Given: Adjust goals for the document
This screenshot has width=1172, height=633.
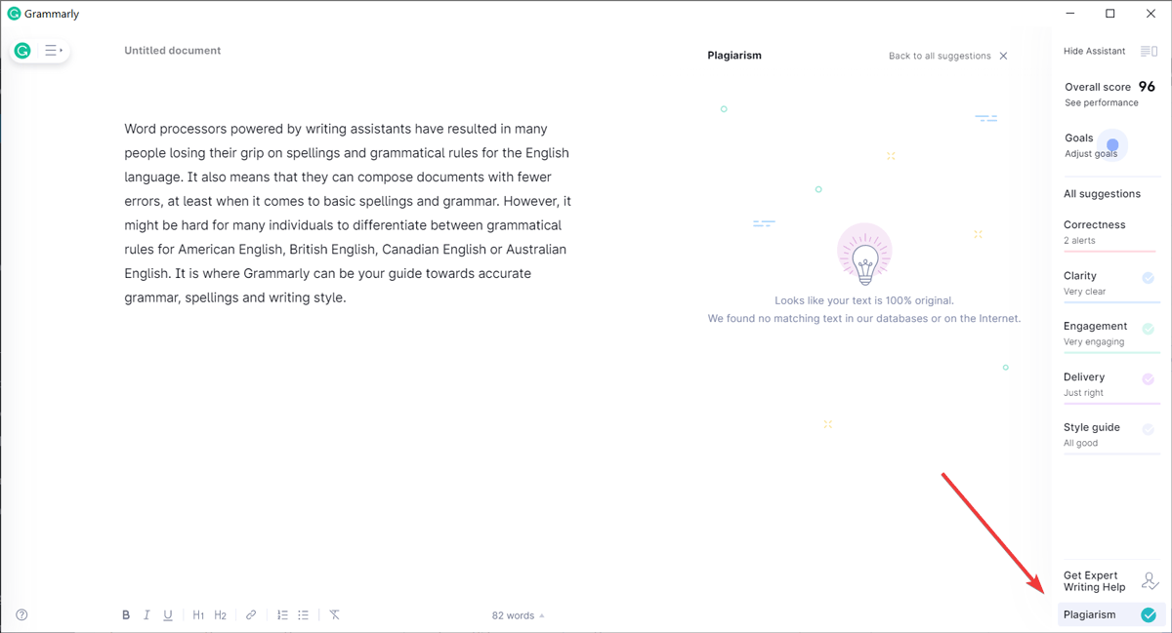Looking at the screenshot, I should tap(1091, 154).
